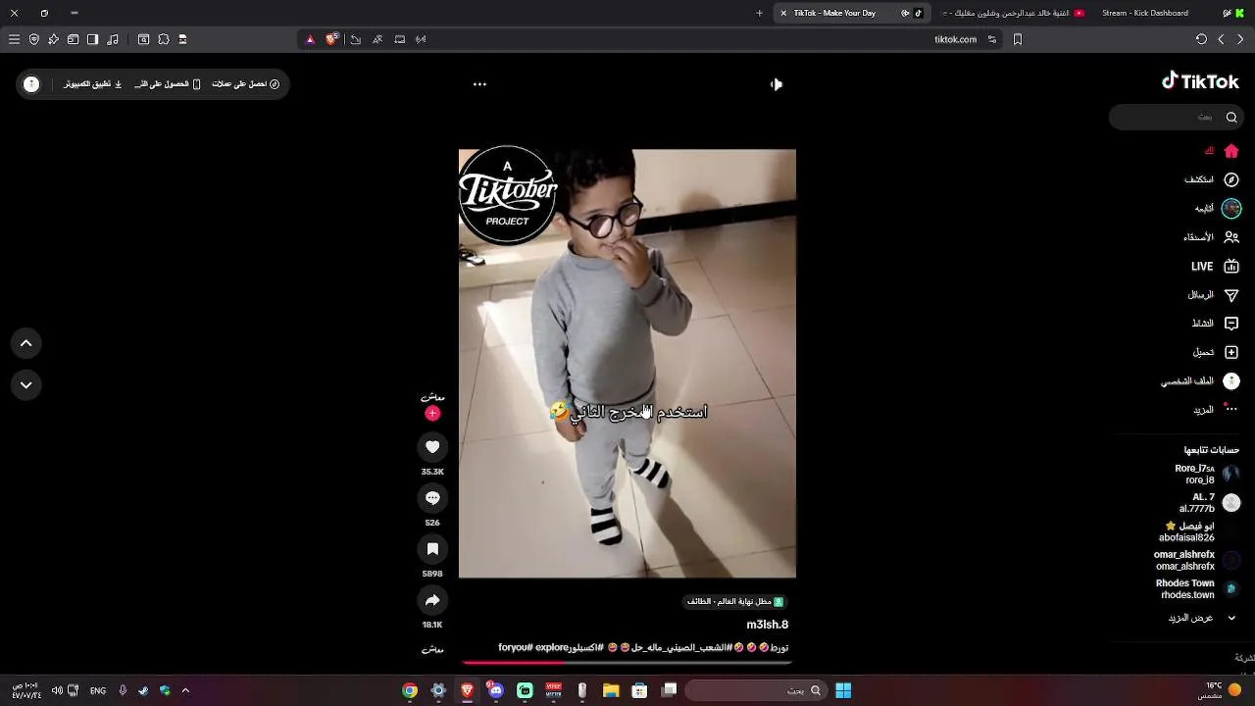The image size is (1255, 706).
Task: Like the video with heart icon
Action: pyautogui.click(x=432, y=447)
